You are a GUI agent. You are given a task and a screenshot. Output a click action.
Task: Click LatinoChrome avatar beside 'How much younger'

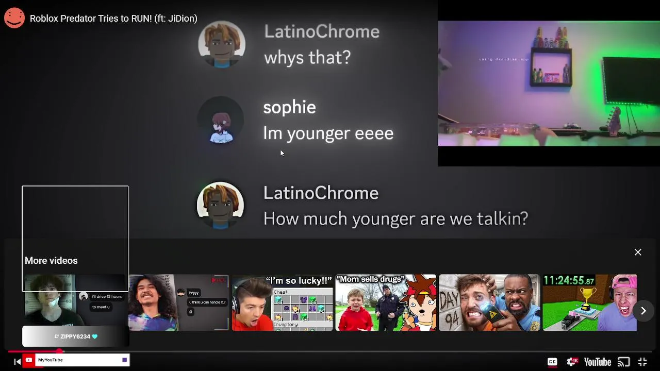(221, 205)
